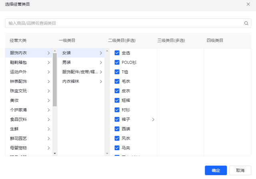Screen dimensions: 256x179
Task: Deselect the 毛衣 checkbox
Action: (x=117, y=82)
